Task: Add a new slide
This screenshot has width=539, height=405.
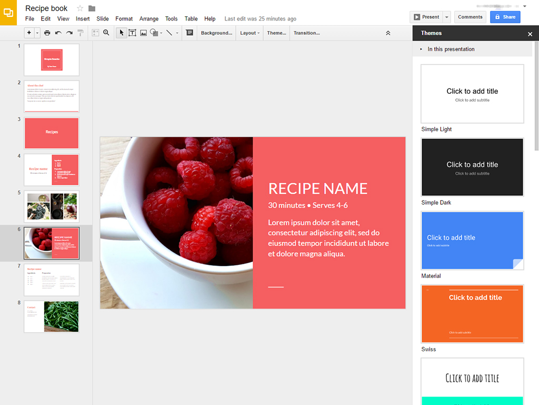Action: click(29, 33)
